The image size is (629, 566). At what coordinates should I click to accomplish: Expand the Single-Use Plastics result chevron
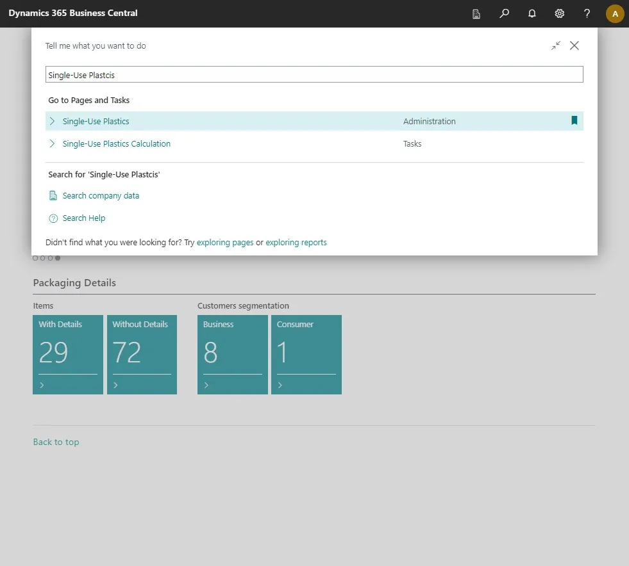(x=52, y=121)
